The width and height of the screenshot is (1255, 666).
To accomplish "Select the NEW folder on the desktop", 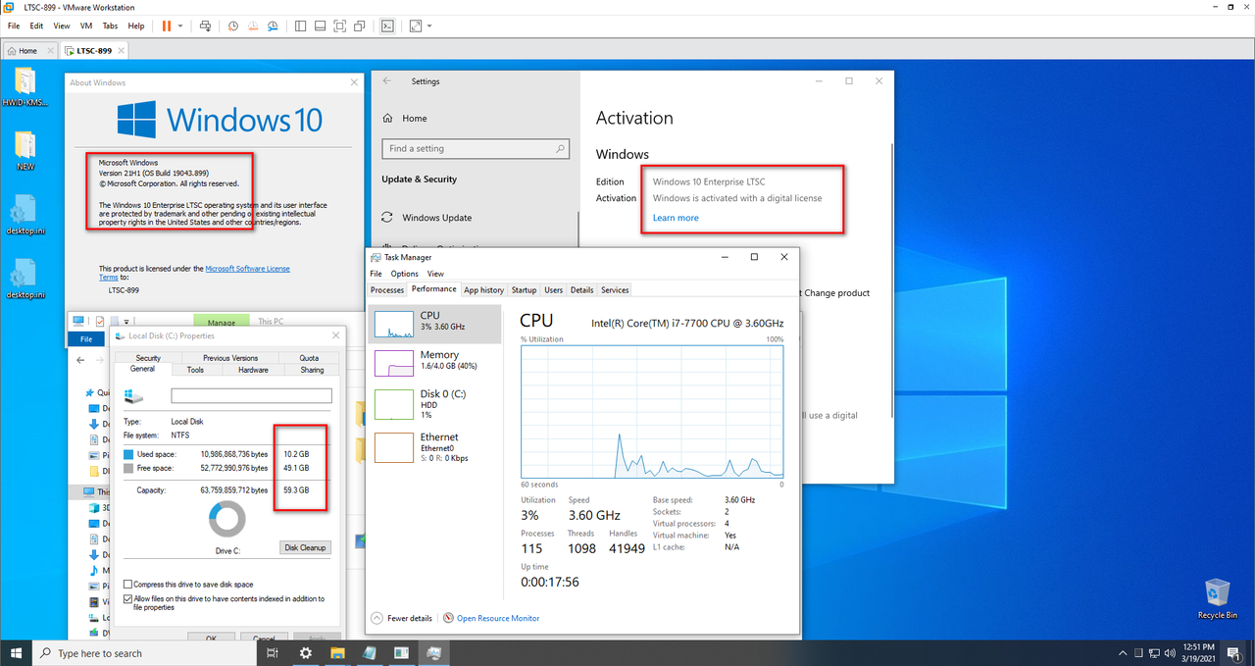I will coord(25,151).
